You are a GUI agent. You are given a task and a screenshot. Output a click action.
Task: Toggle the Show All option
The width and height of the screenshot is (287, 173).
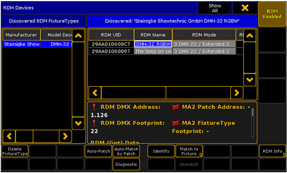point(215,8)
